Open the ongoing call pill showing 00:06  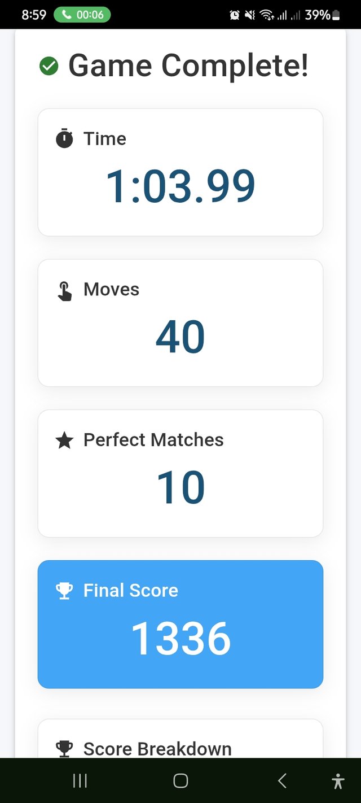coord(82,15)
